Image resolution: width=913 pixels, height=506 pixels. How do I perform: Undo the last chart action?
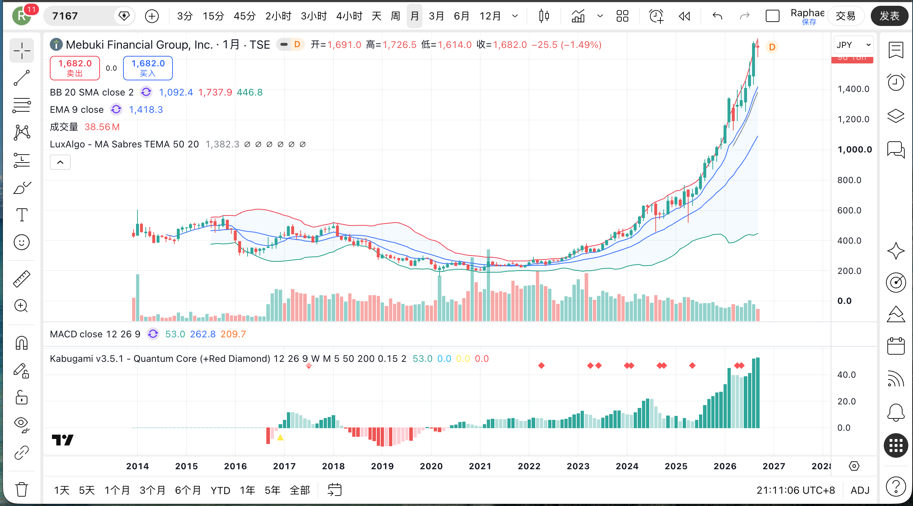coord(717,16)
